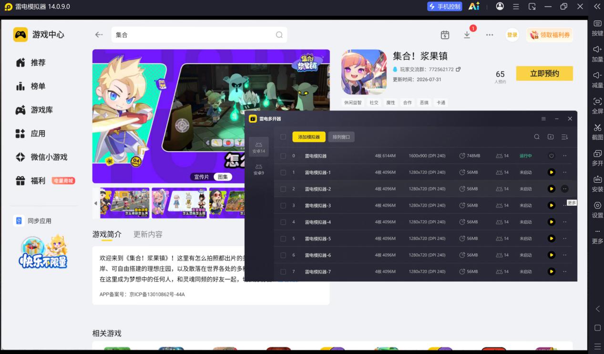Check the box for 雷电模拟器 row 0
This screenshot has width=604, height=354.
[283, 156]
